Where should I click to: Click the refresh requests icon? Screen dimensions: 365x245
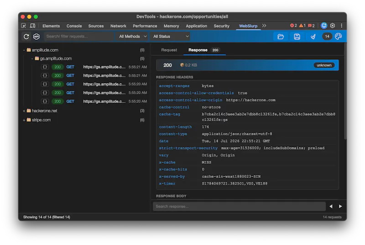click(26, 37)
